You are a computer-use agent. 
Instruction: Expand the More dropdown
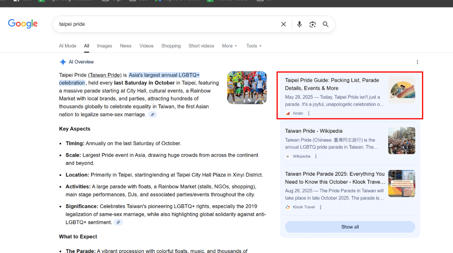(230, 46)
